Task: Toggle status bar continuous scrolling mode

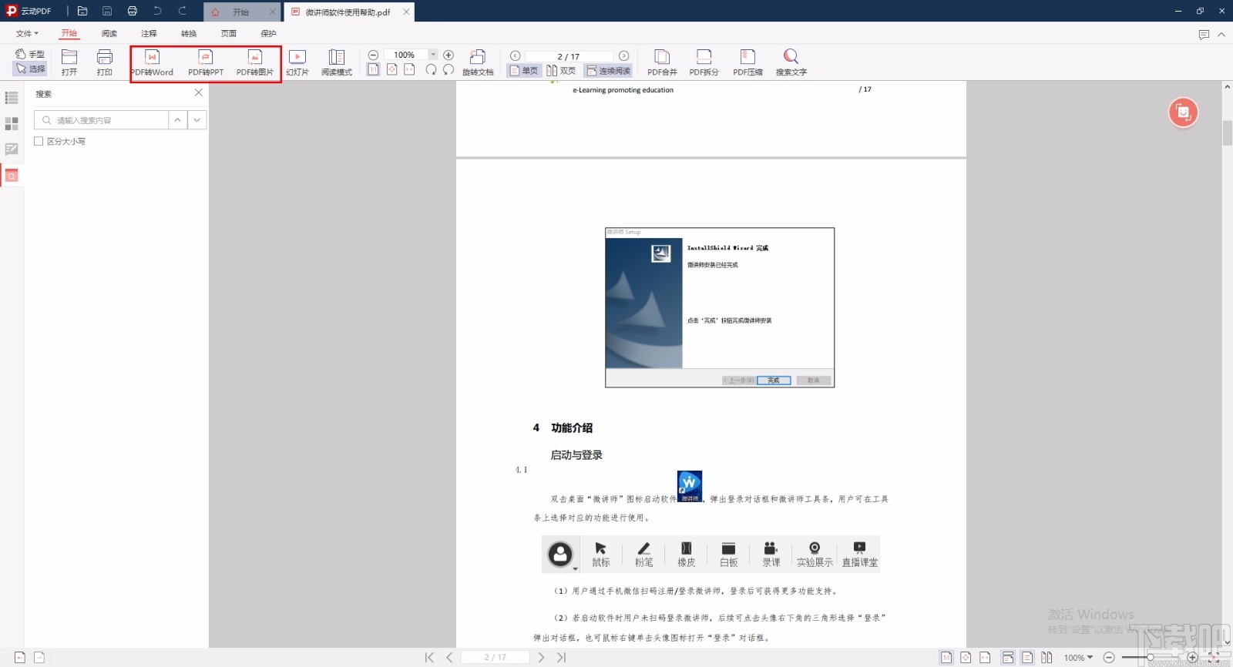Action: pyautogui.click(x=1008, y=657)
